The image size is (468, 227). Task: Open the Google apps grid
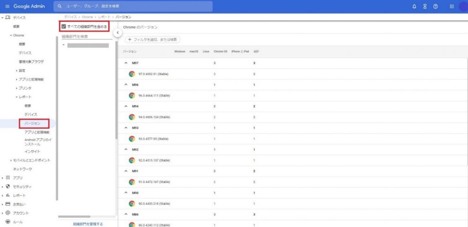(x=452, y=6)
